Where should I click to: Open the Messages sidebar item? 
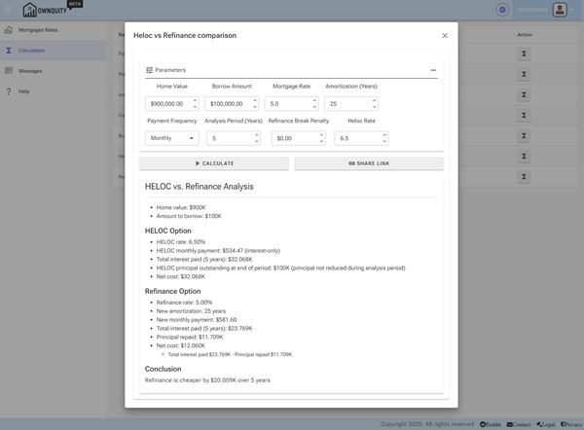30,71
